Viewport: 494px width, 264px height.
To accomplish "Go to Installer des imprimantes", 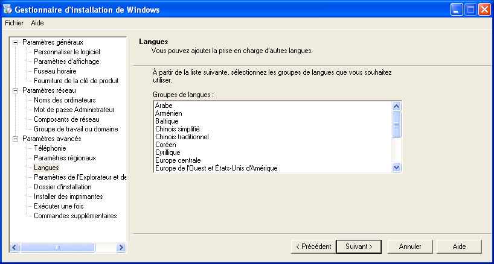I will click(x=68, y=196).
